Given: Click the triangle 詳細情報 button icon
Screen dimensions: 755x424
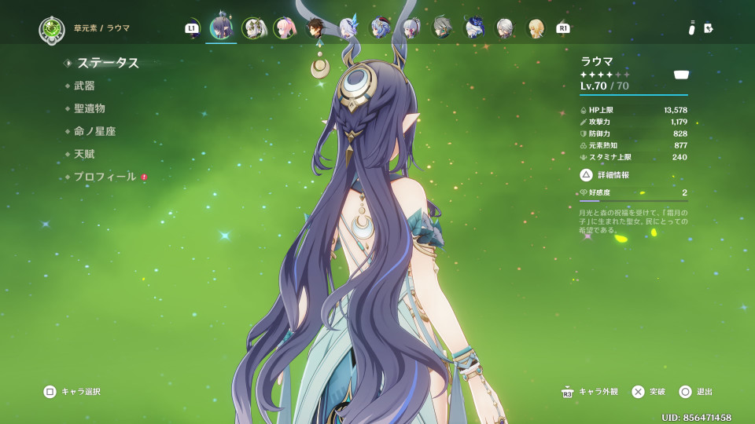Looking at the screenshot, I should pos(586,175).
